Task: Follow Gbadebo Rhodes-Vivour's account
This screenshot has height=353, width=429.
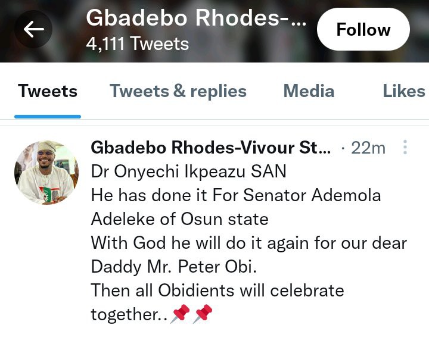Action: (x=363, y=29)
